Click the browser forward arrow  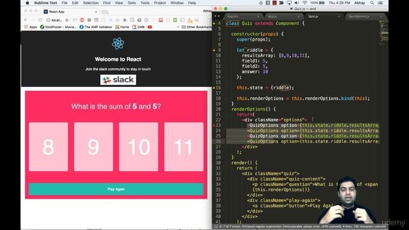pyautogui.click(x=33, y=20)
